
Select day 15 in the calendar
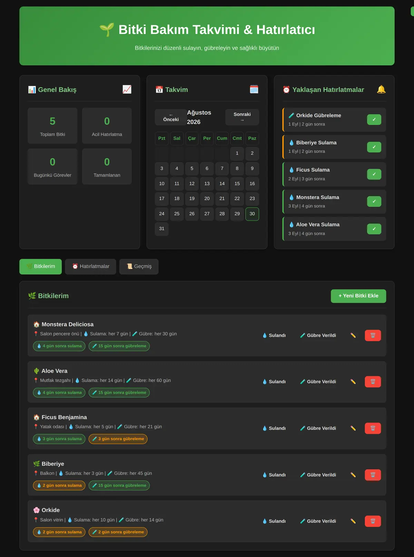pyautogui.click(x=237, y=184)
